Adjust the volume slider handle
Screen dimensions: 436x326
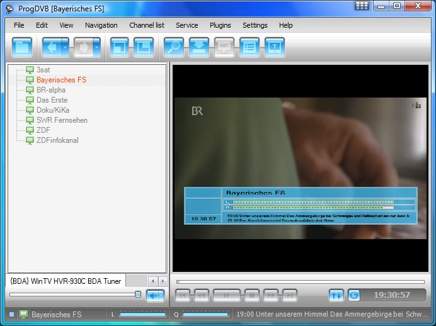(137, 295)
